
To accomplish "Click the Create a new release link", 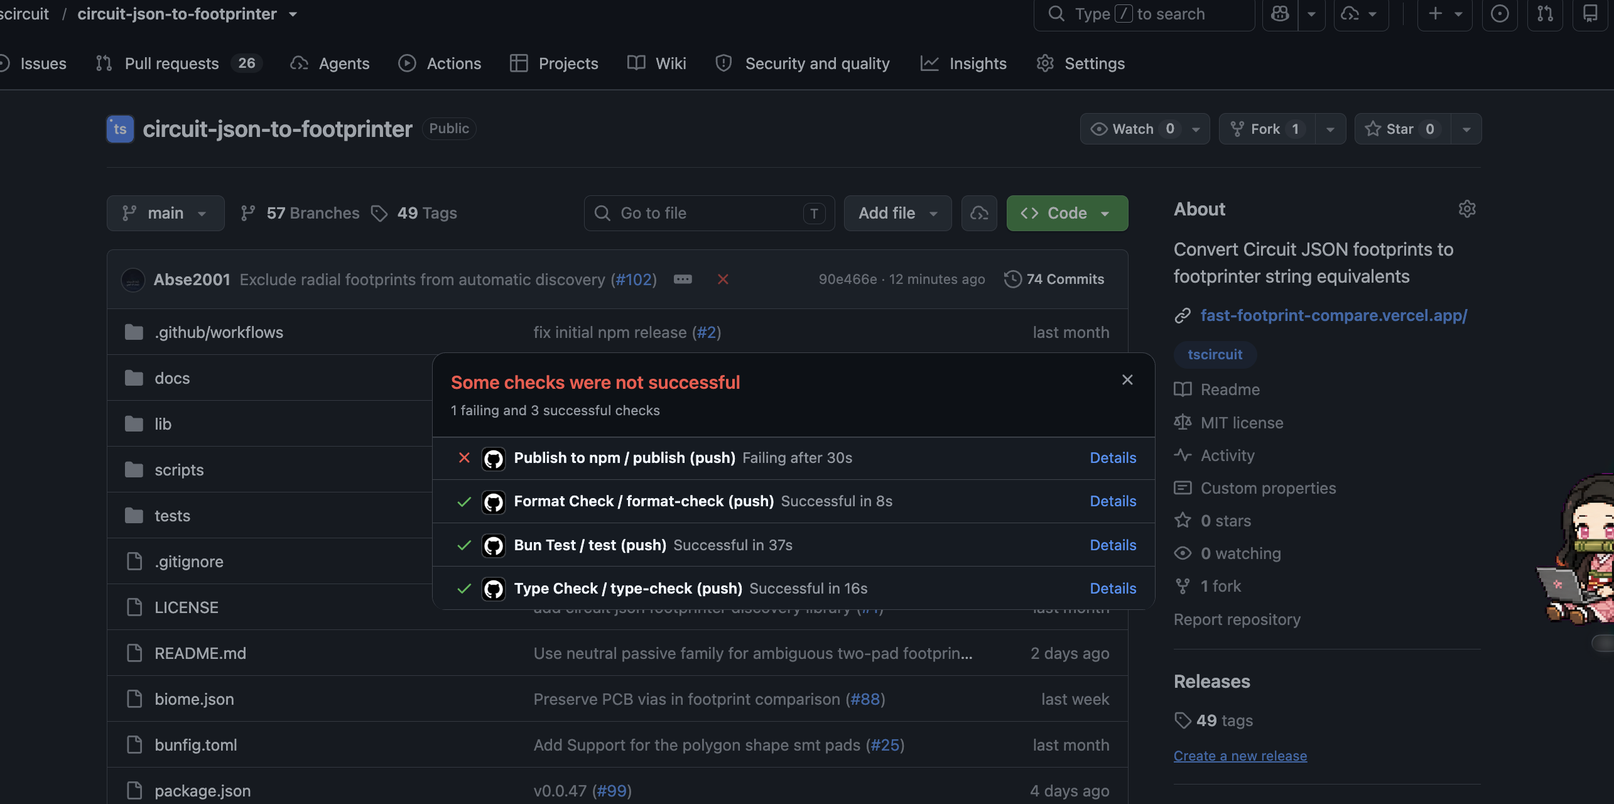I will point(1240,756).
